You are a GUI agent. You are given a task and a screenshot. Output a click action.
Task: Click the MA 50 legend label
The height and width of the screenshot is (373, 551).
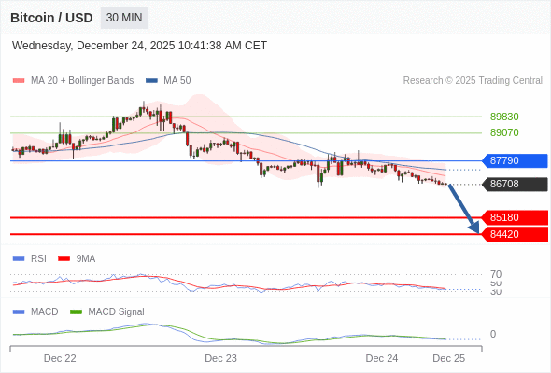[x=177, y=81]
